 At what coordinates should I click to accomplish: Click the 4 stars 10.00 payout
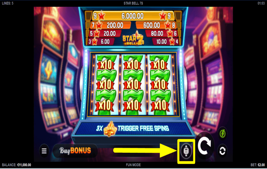pos(165,42)
